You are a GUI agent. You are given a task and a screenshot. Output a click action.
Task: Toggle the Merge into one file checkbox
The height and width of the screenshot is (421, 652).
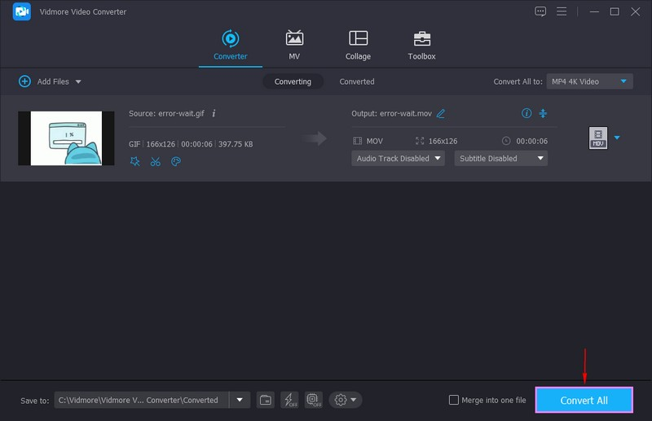[454, 400]
